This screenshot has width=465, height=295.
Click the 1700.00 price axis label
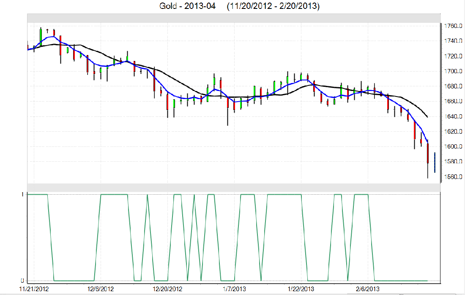point(452,71)
